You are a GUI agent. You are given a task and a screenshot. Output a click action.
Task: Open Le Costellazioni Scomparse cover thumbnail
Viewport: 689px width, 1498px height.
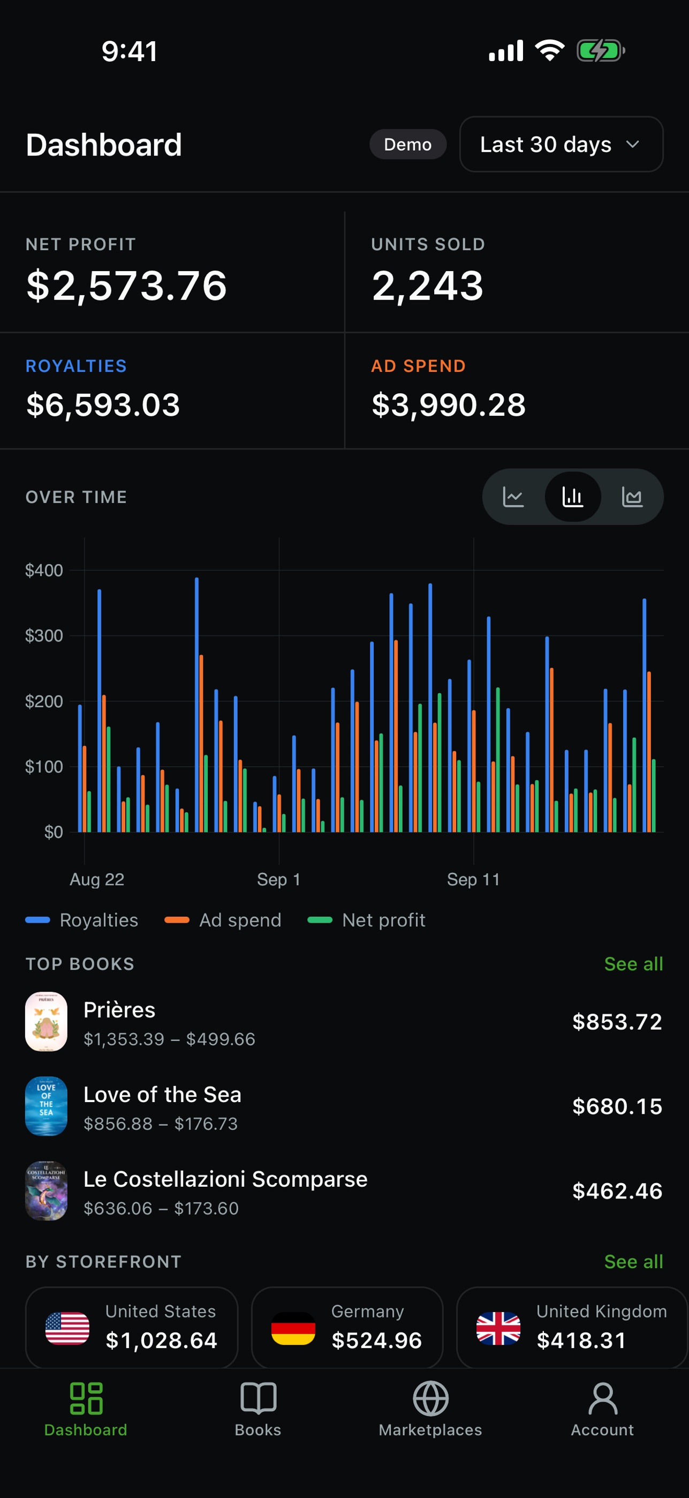click(x=47, y=1191)
